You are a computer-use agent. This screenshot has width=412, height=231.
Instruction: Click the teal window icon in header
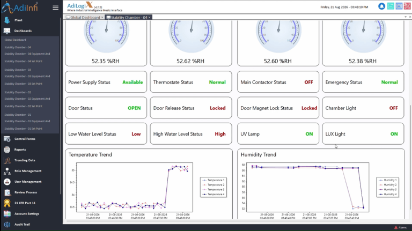pos(391,6)
